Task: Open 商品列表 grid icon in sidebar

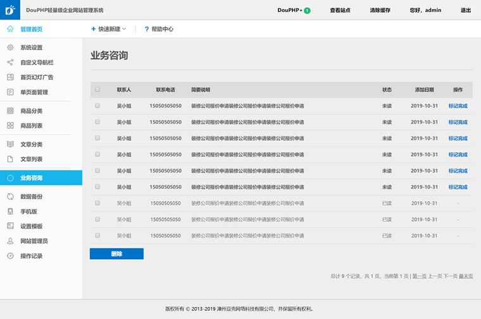Action: pyautogui.click(x=10, y=126)
